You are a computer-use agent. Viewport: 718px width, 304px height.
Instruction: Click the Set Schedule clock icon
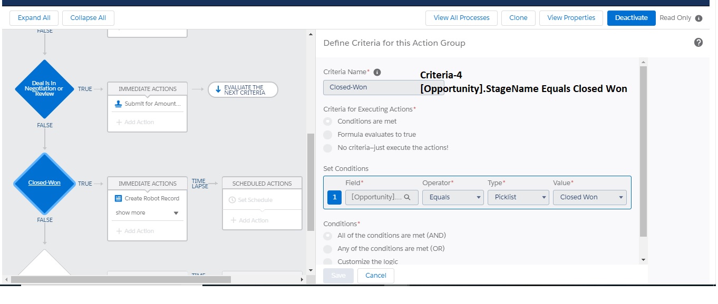pos(232,200)
